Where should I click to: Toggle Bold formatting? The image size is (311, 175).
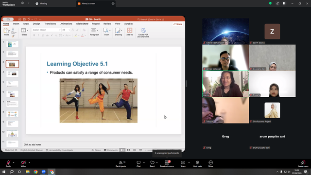pos(34,35)
